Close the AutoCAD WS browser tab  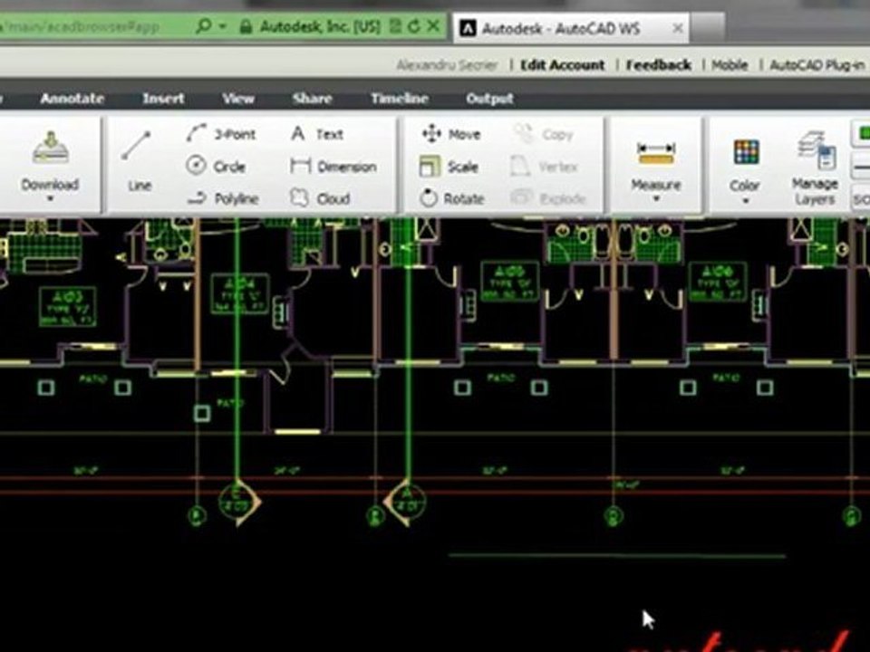(x=678, y=28)
